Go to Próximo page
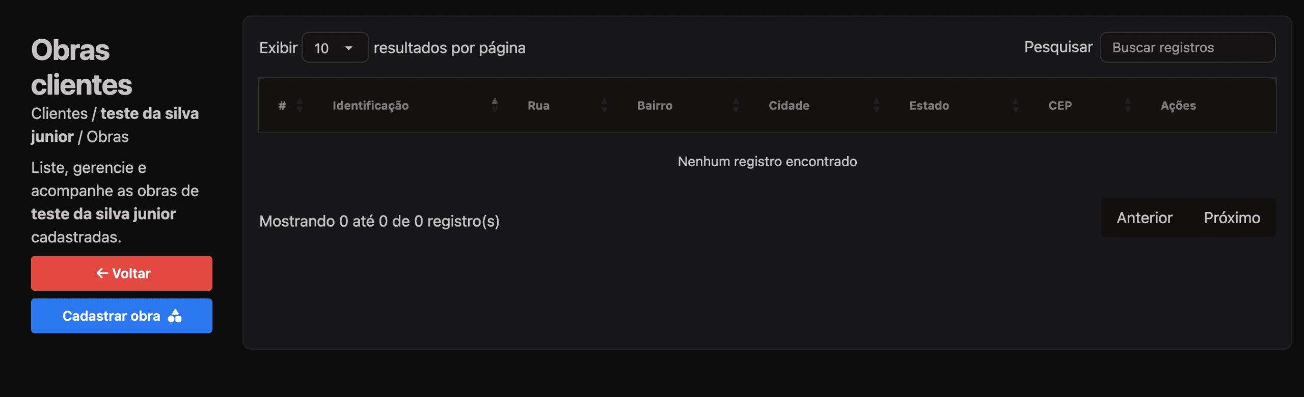Screen dimensions: 1304x397 coord(1232,218)
